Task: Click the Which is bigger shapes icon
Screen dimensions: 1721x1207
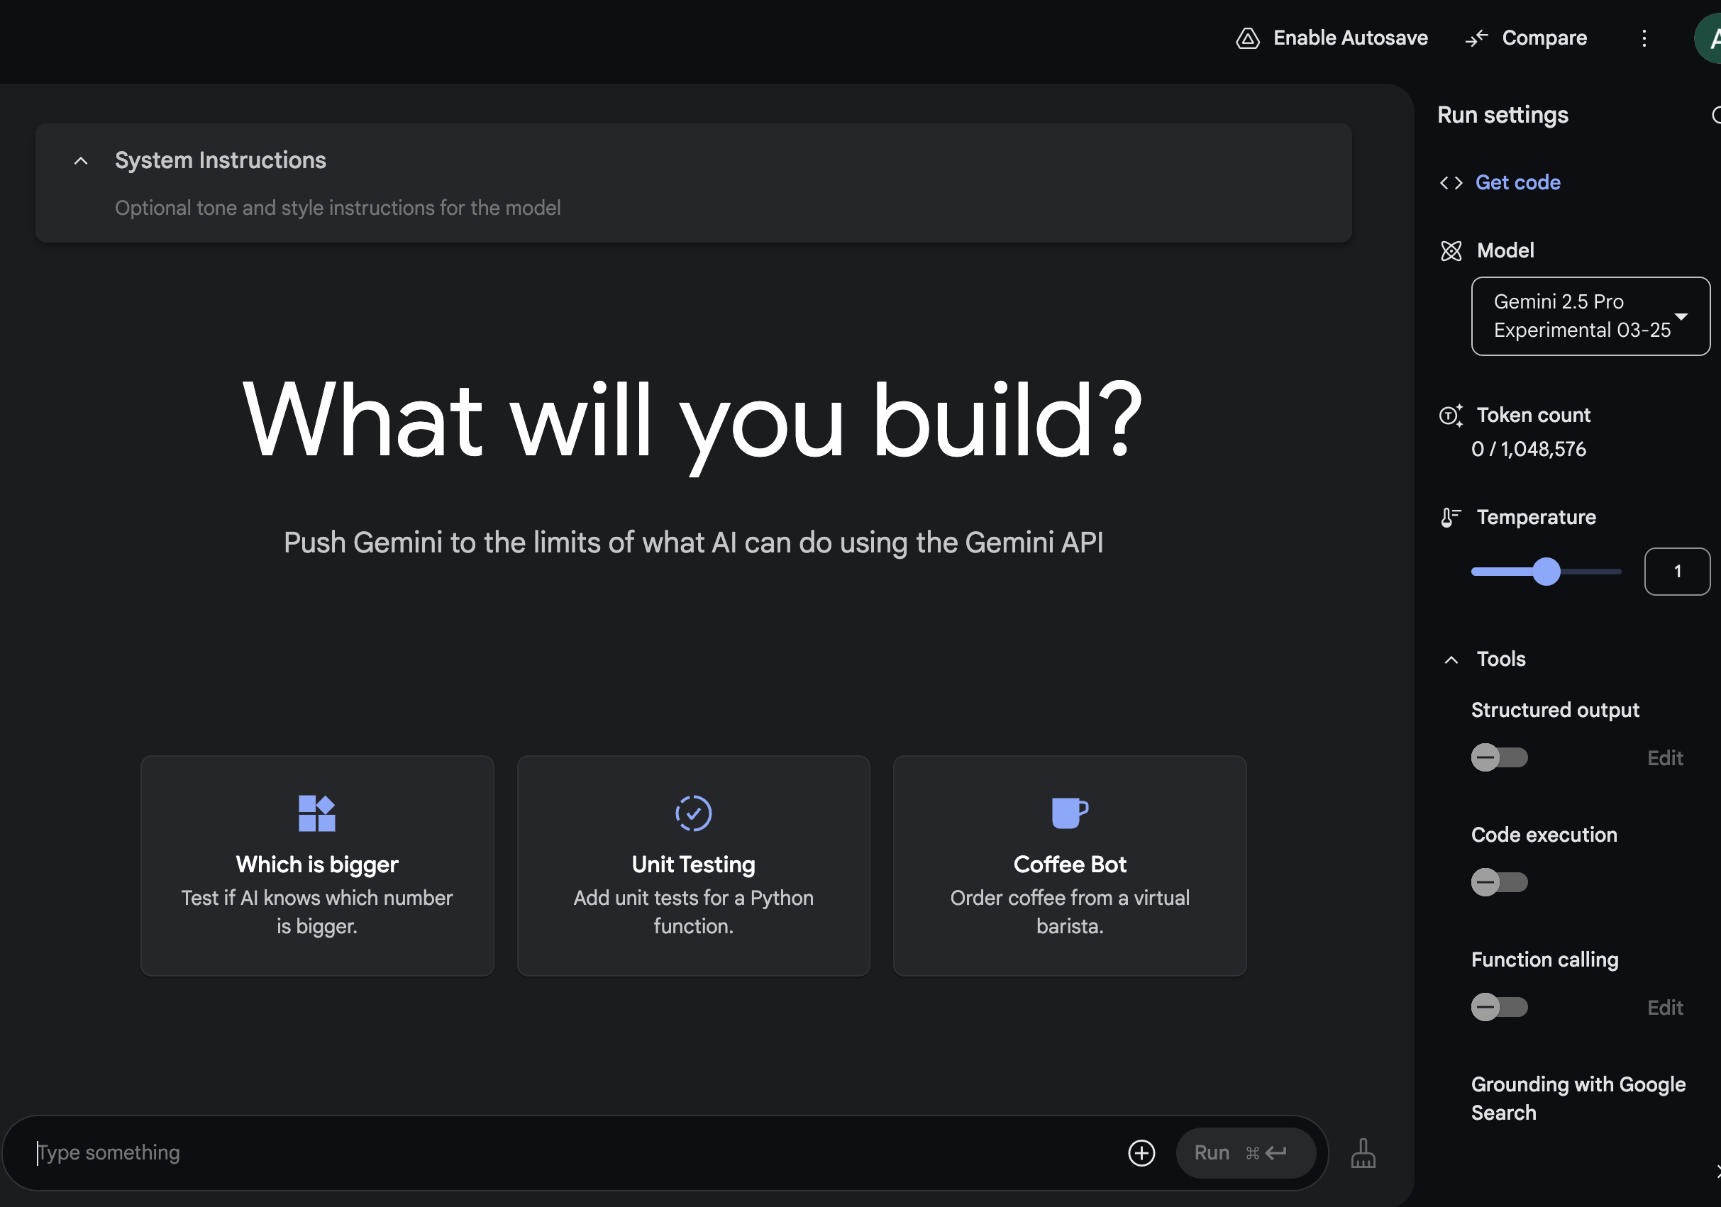Action: (317, 813)
